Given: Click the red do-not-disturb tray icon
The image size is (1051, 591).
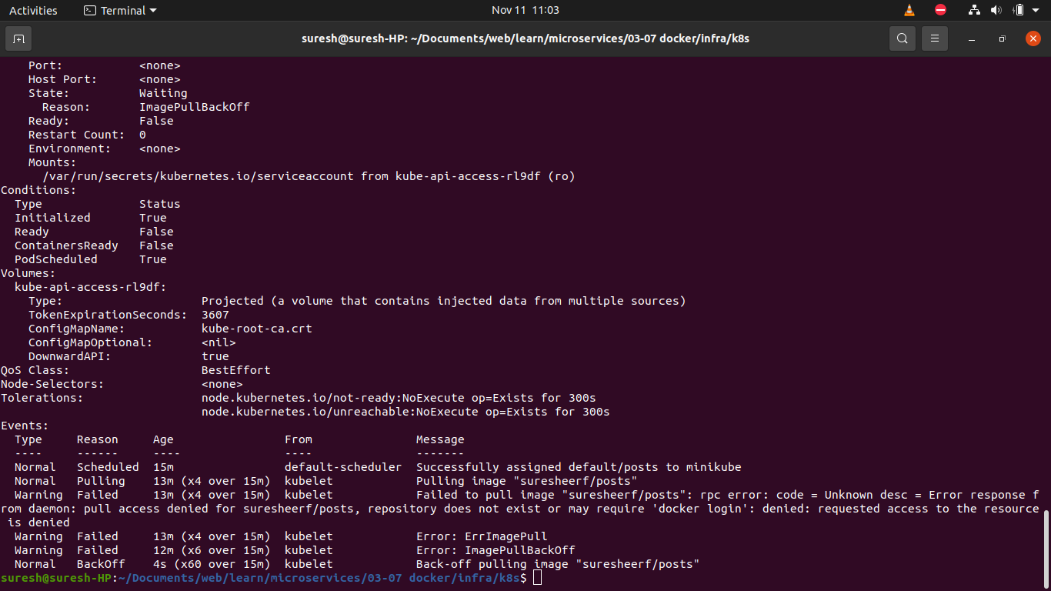Looking at the screenshot, I should [940, 10].
